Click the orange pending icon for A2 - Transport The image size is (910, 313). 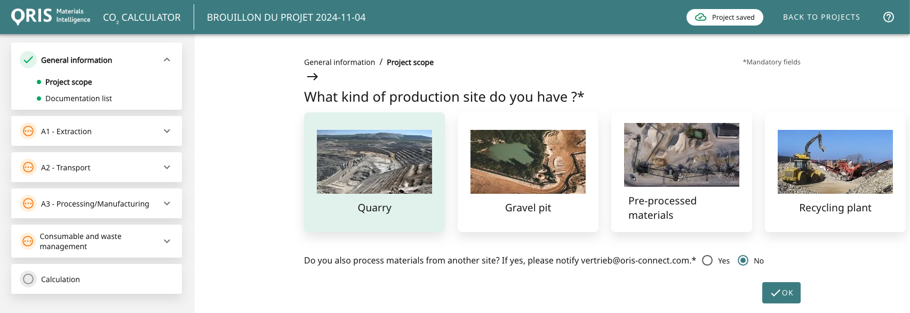28,167
